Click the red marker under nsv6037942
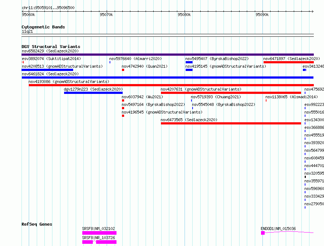Viewport: 324px width, 246px height. 123,100
